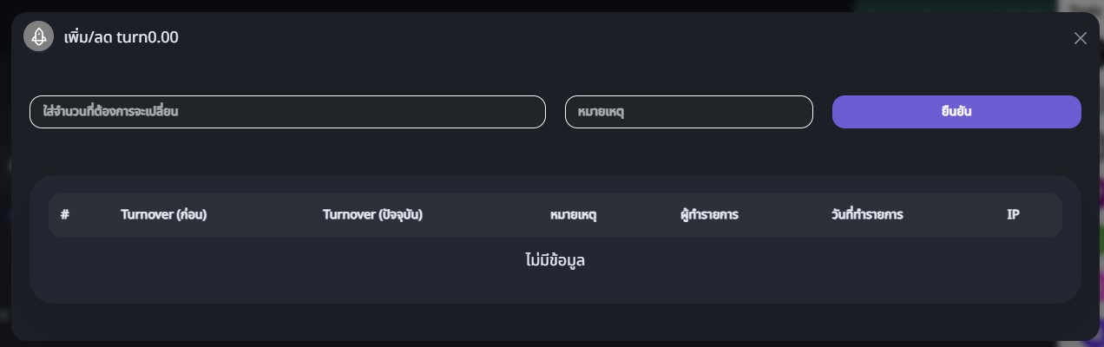The height and width of the screenshot is (347, 1104).
Task: Click the หมายเหตุ table column header
Action: coord(573,214)
